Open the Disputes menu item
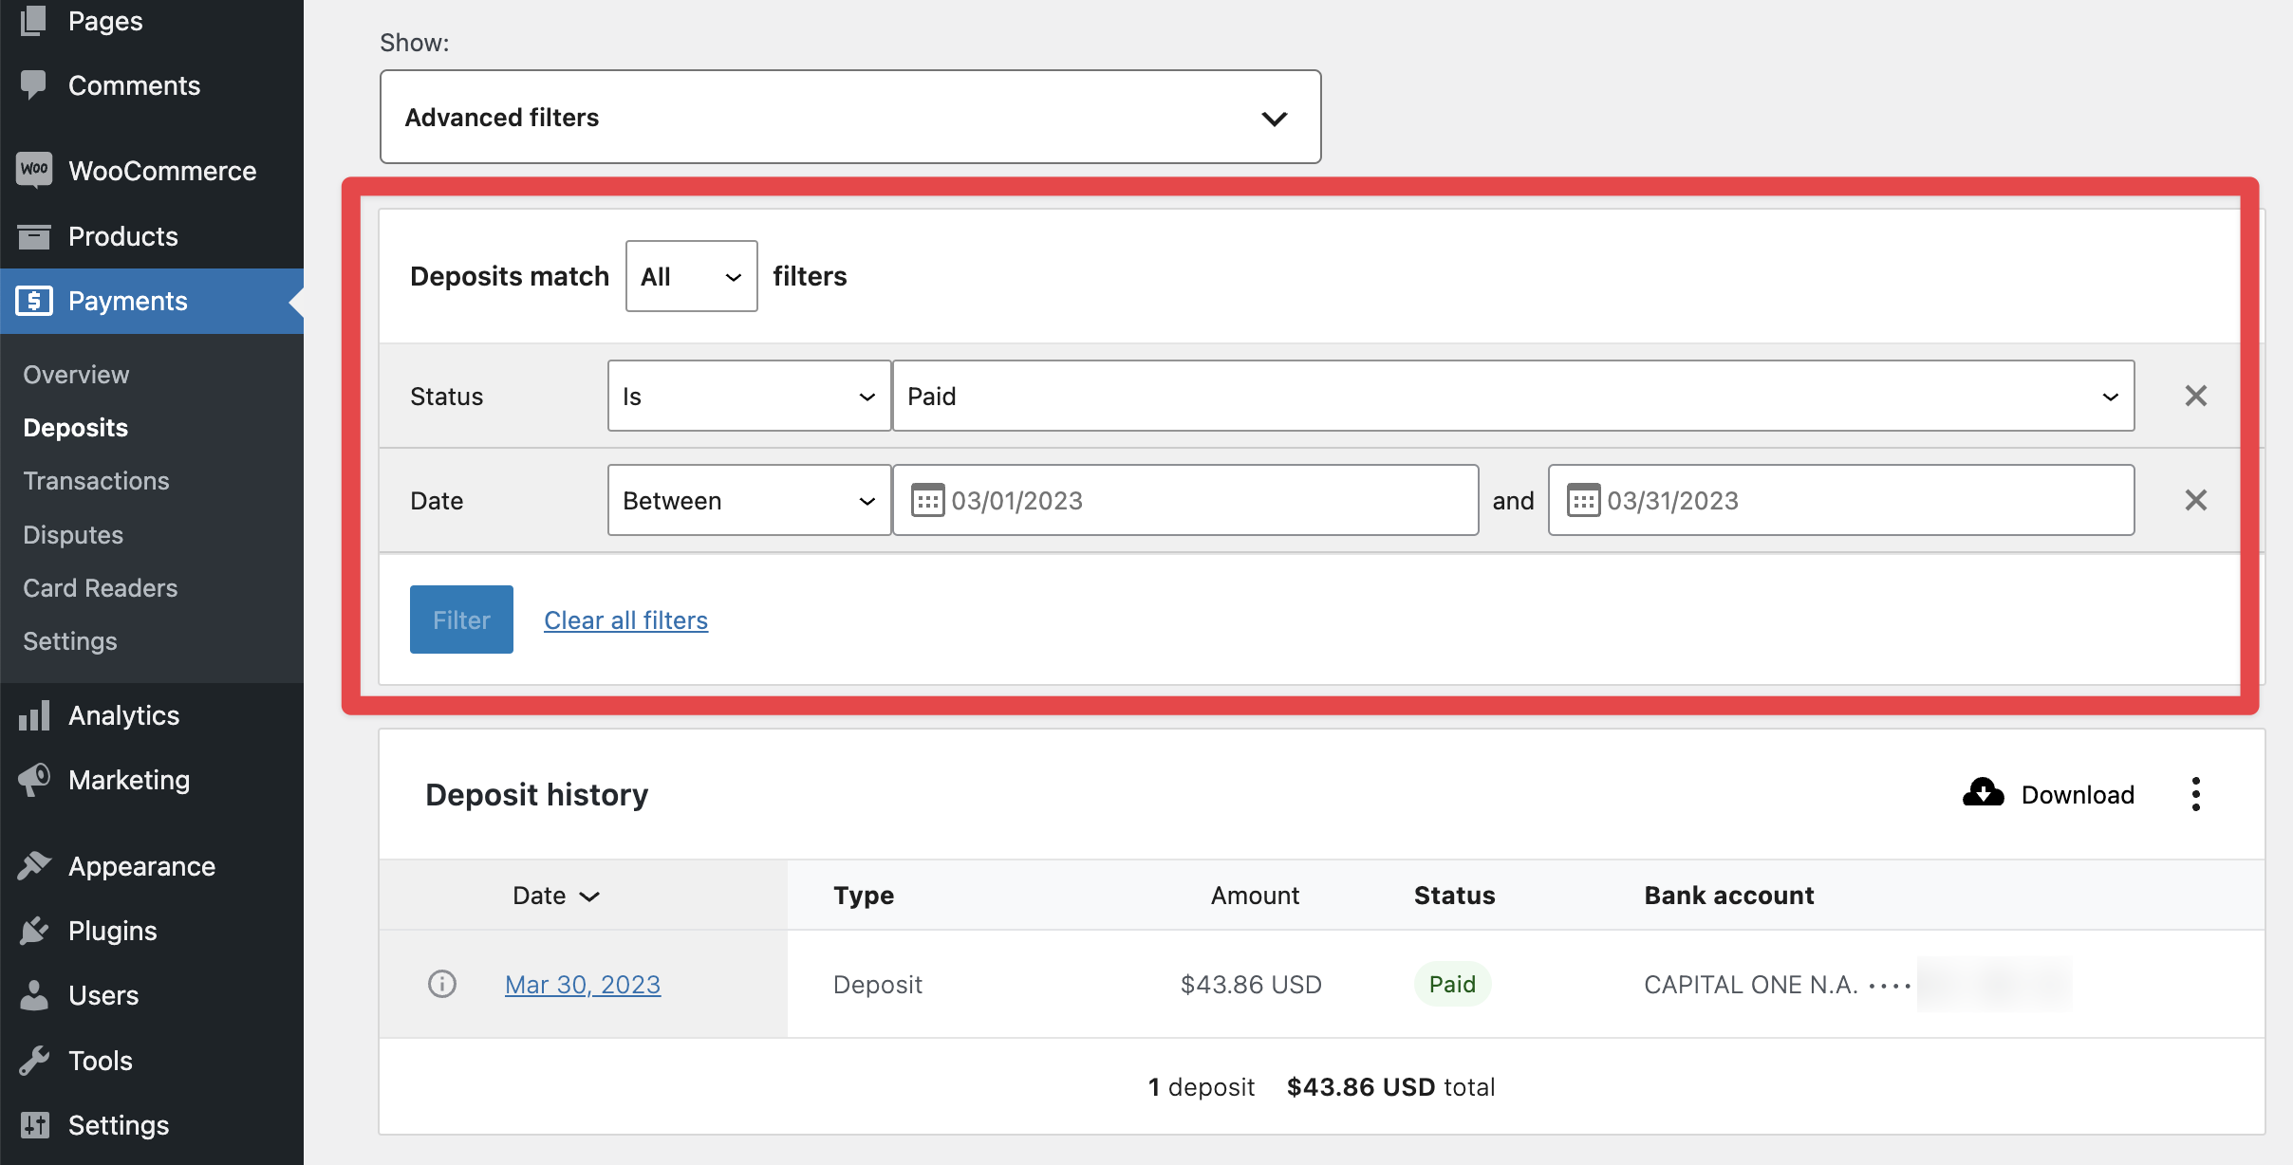 pyautogui.click(x=73, y=534)
